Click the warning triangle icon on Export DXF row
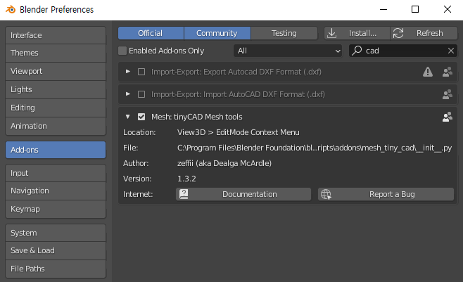 coord(428,72)
